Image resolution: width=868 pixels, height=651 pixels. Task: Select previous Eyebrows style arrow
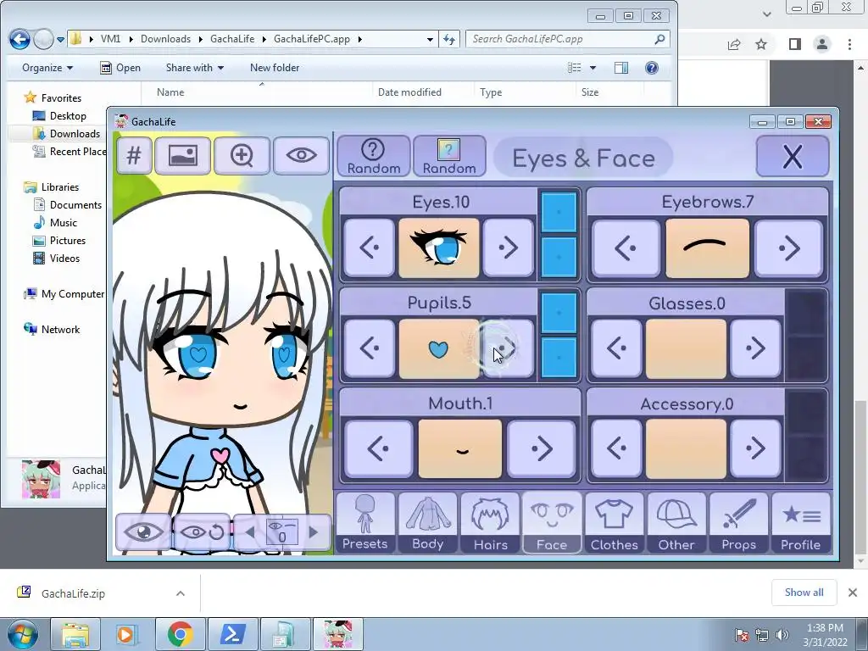(x=626, y=248)
